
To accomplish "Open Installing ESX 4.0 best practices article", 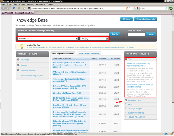I will [x=70, y=106].
